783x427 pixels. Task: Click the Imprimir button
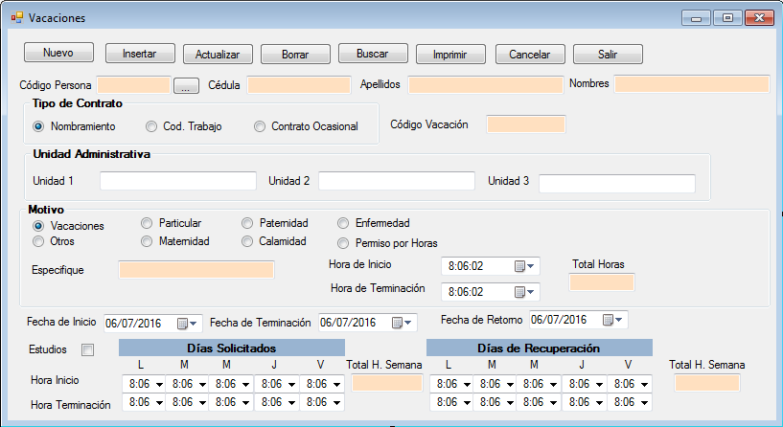[x=449, y=55]
